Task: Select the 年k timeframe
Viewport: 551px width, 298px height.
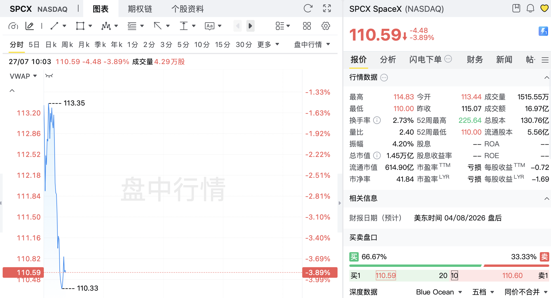Action: [x=116, y=45]
